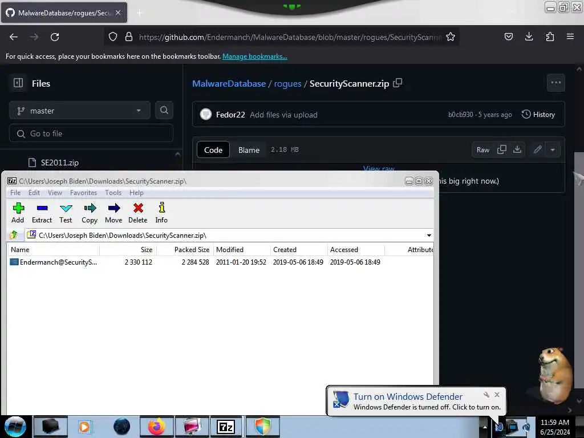Click the Extract icon in 7-Zip
Screen dimensions: 584x438
coord(42,213)
